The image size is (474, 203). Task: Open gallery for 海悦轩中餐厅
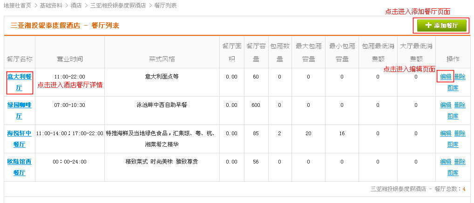coord(453,144)
